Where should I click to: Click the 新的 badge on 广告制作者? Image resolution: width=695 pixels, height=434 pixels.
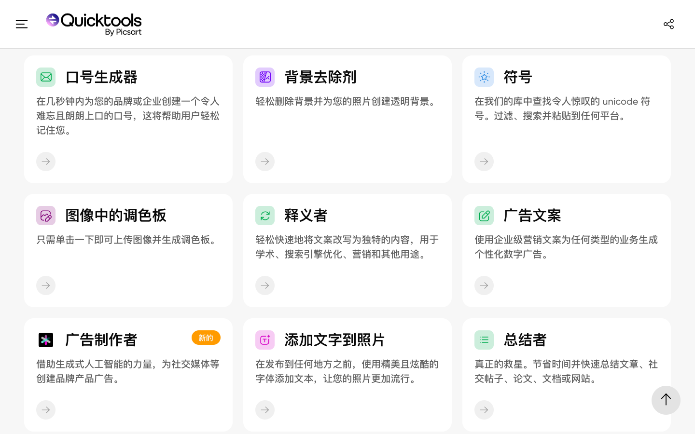click(x=206, y=338)
